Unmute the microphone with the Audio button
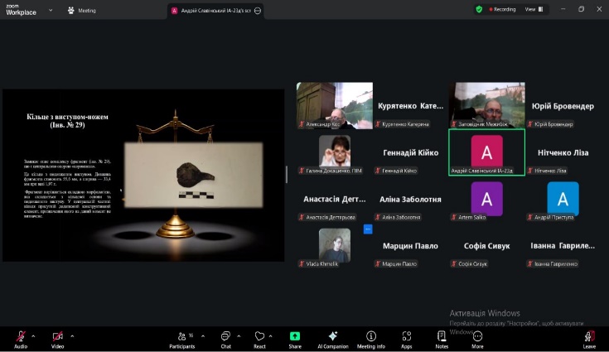This screenshot has width=609, height=352. [21, 337]
